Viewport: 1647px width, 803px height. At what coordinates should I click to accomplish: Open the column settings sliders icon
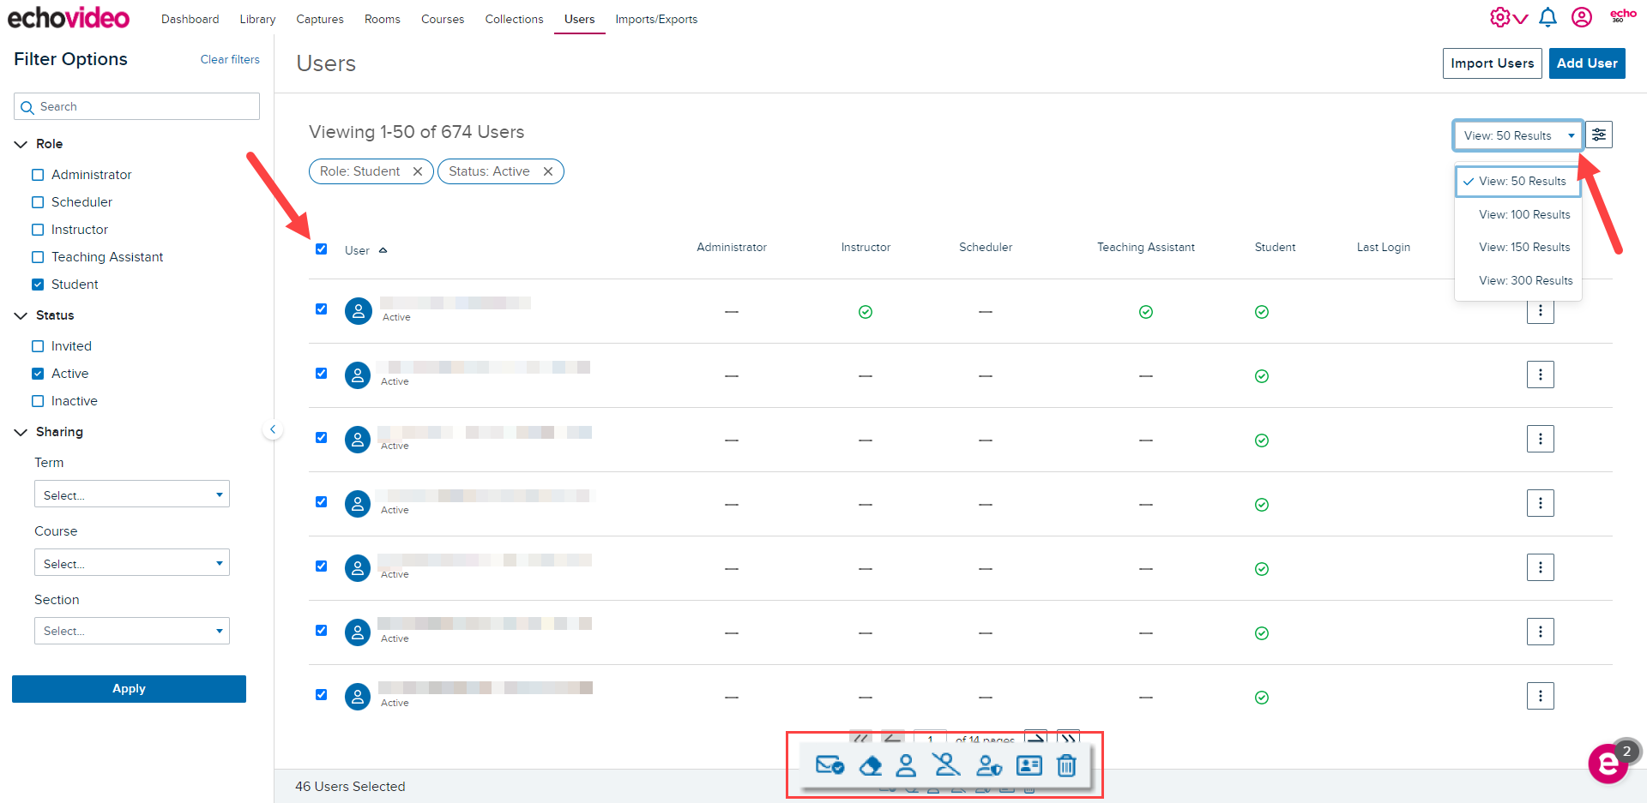[x=1599, y=135]
